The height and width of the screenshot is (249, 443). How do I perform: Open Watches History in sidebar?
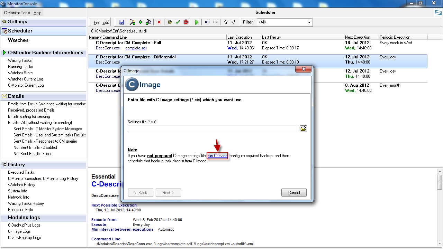[22, 185]
